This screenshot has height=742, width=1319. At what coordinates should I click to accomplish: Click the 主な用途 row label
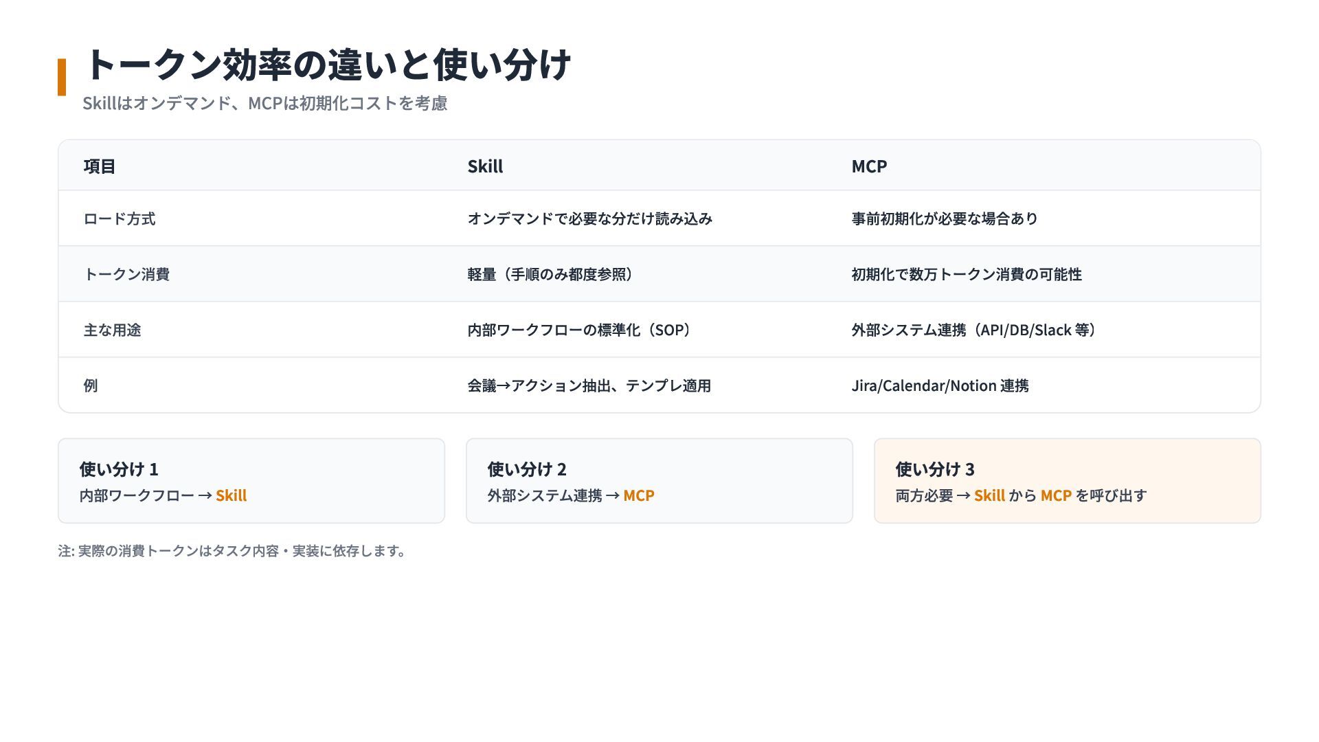[112, 330]
